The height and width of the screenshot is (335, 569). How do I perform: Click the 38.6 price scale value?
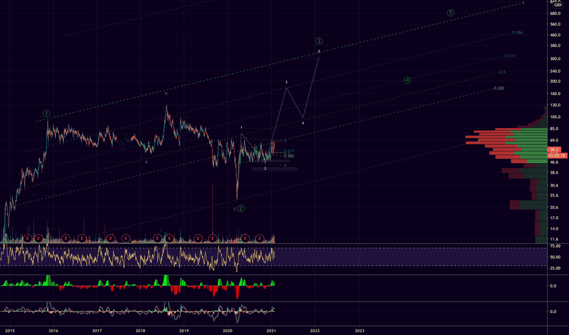tap(554, 173)
